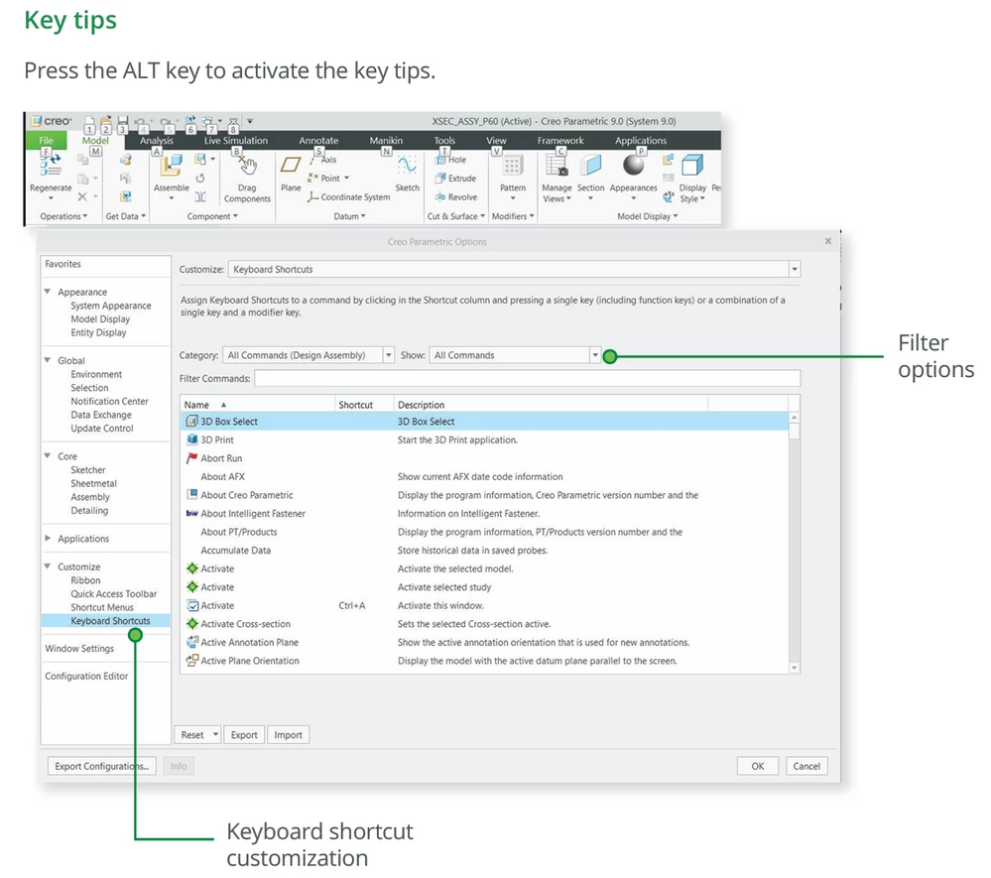Click the 3D Print row icon

(x=192, y=439)
